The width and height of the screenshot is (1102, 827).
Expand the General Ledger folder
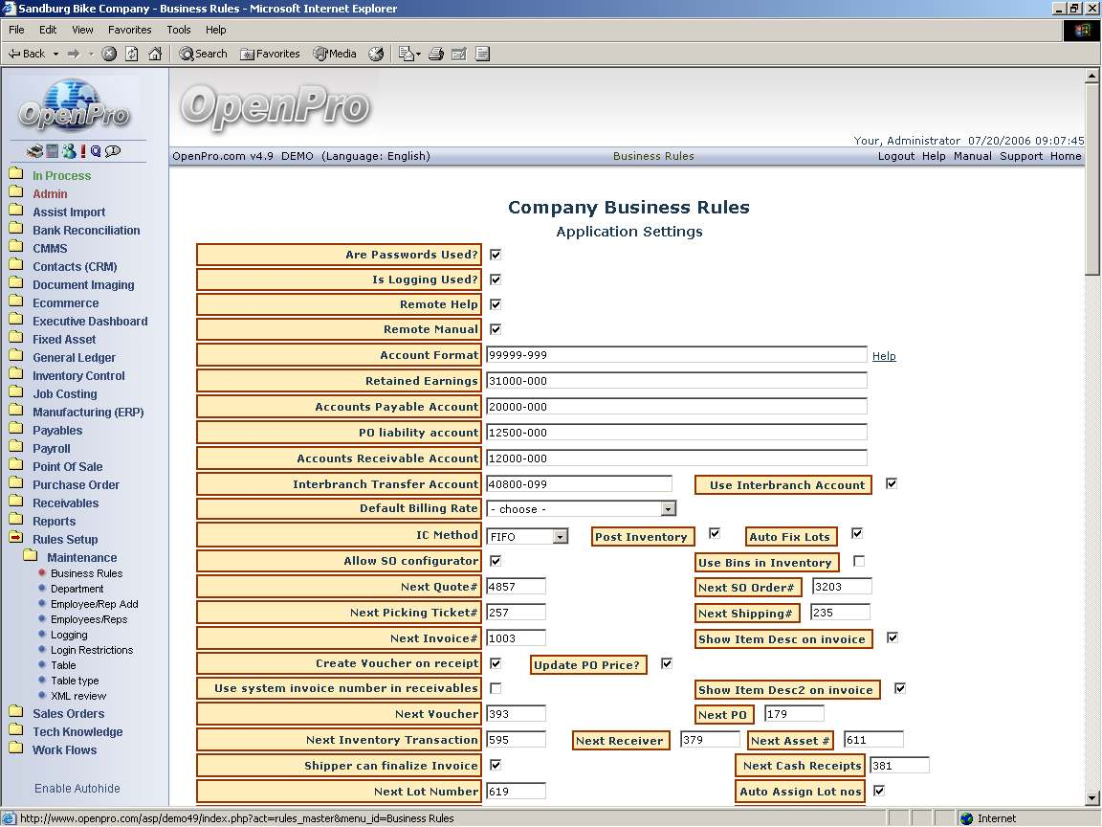tap(74, 358)
